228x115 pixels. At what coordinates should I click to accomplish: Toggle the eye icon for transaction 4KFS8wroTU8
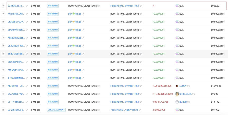pyautogui.click(x=3, y=86)
